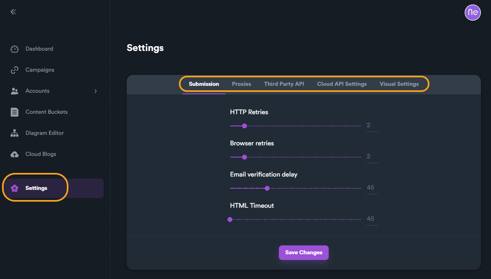Open Dashboard from the sidebar

click(x=39, y=49)
